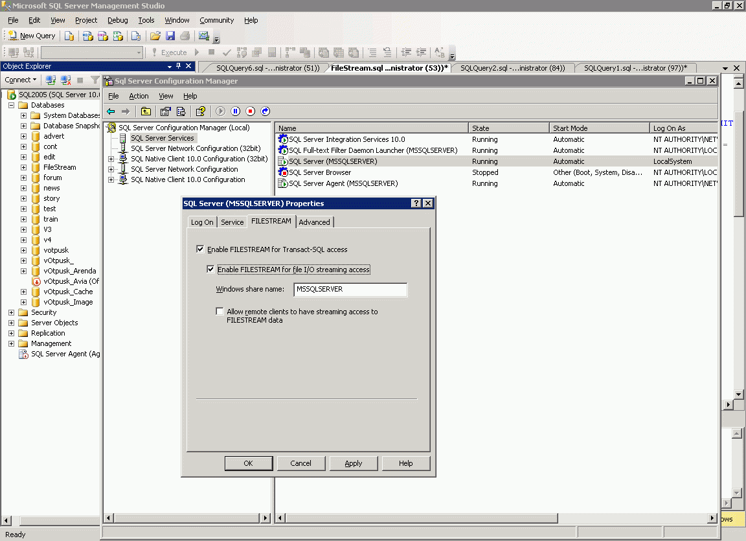
Task: Click the Properties icon in Configuration Manager toolbar
Action: (x=165, y=111)
